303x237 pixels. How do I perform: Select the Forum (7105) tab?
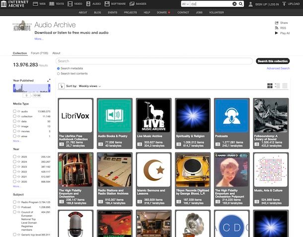click(39, 53)
